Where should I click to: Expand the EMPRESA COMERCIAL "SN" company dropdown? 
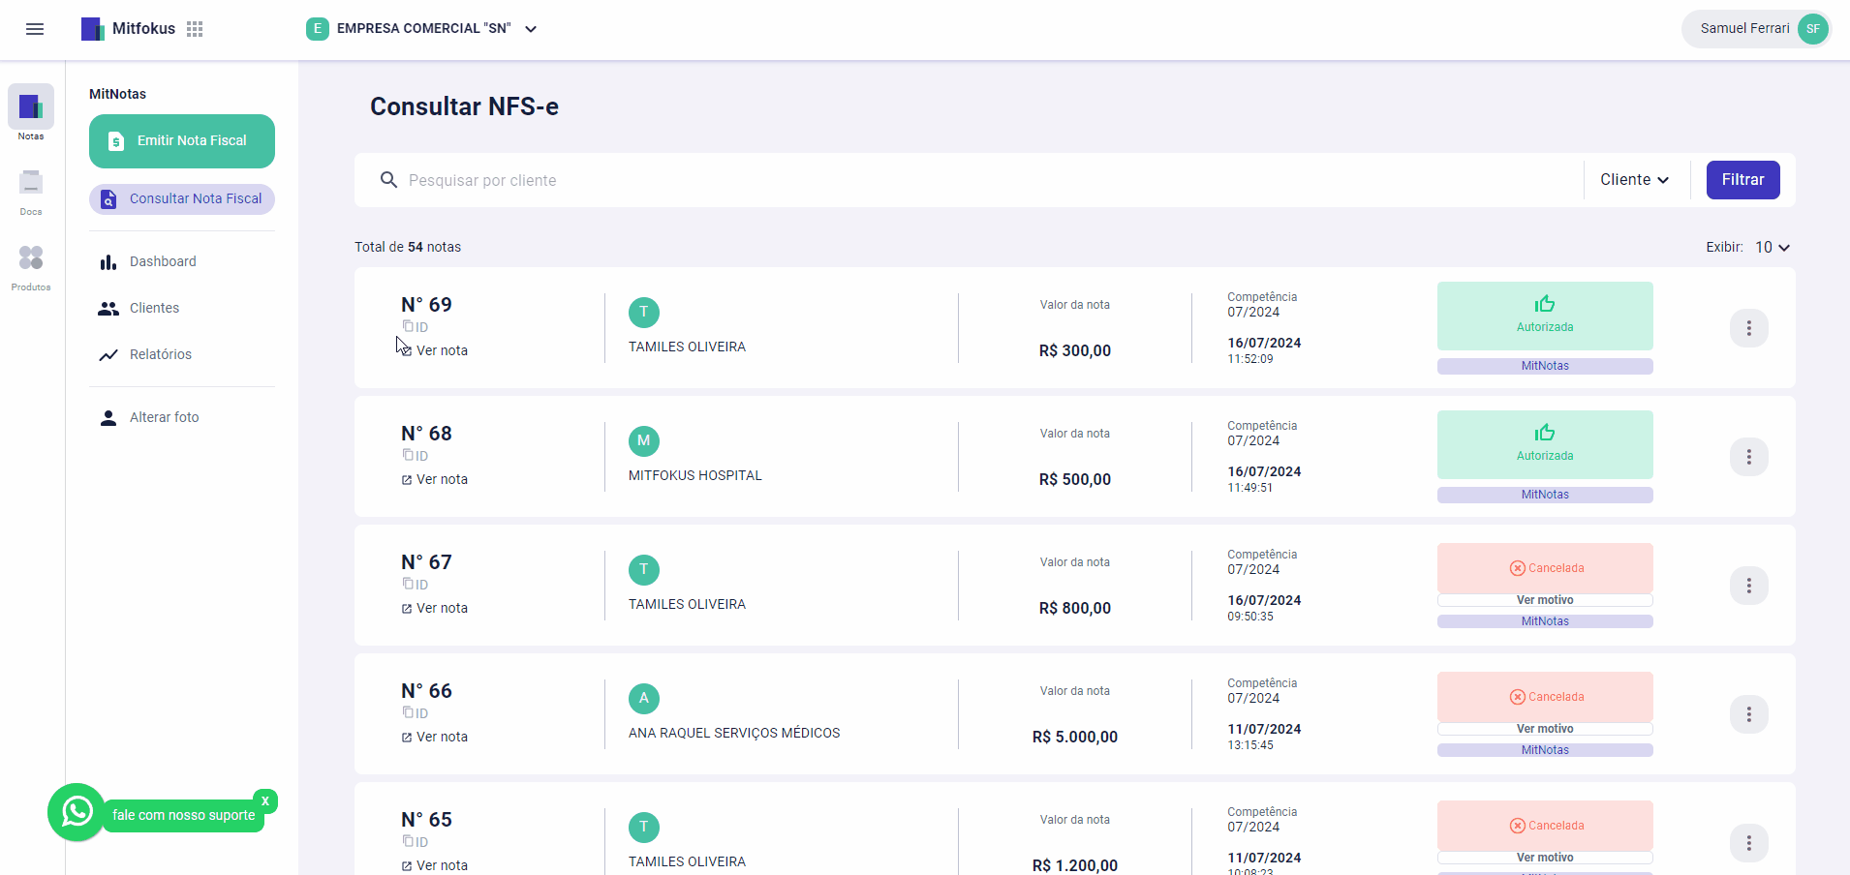point(422,29)
